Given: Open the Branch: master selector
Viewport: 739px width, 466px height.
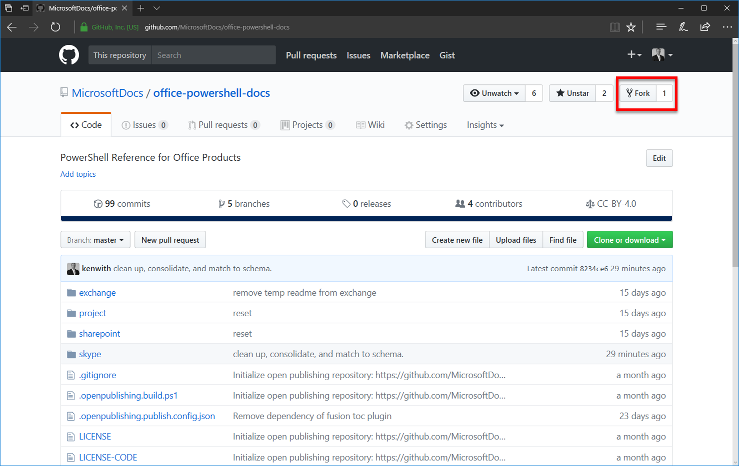Looking at the screenshot, I should [95, 240].
